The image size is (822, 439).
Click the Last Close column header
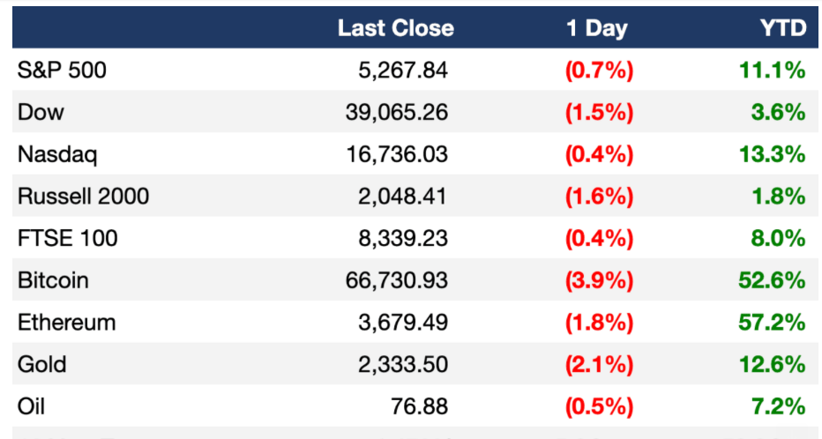coord(396,28)
